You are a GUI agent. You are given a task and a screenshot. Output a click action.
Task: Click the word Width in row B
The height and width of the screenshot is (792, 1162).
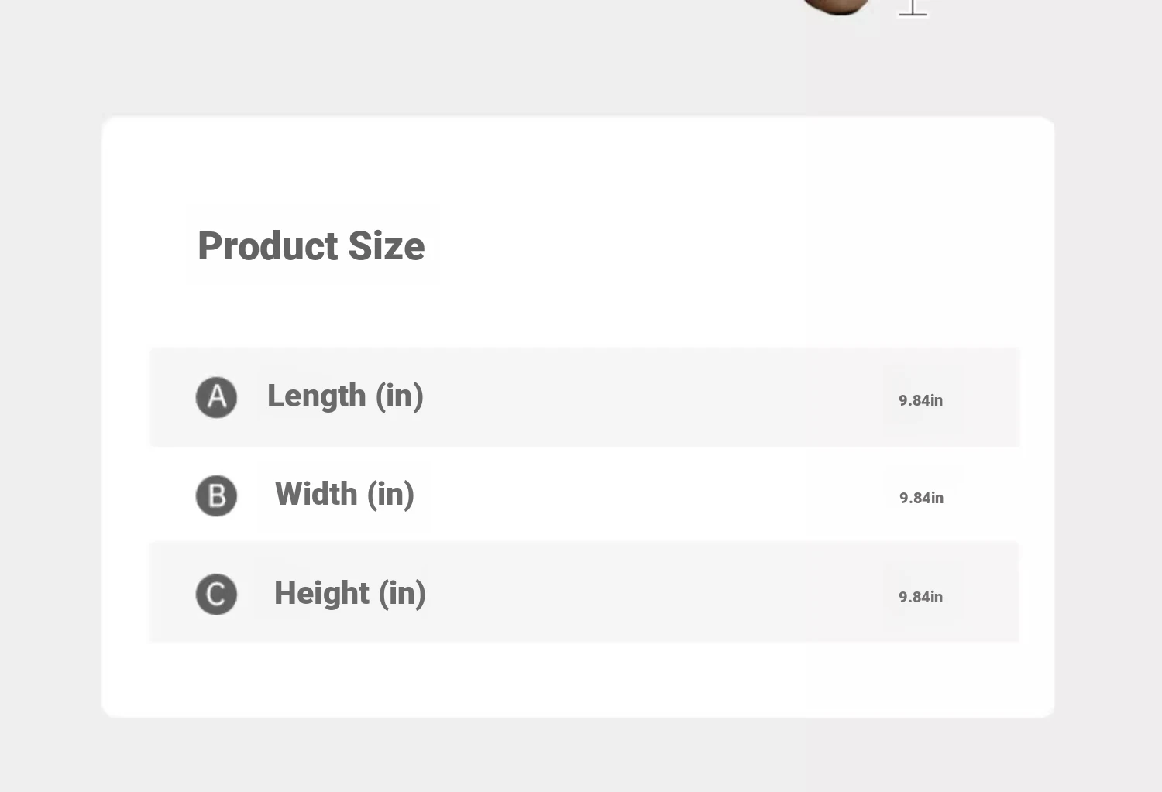[316, 495]
